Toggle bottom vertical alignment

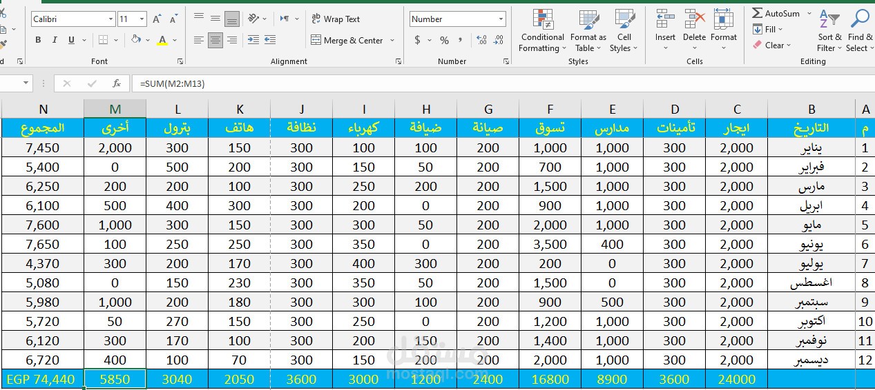point(232,19)
